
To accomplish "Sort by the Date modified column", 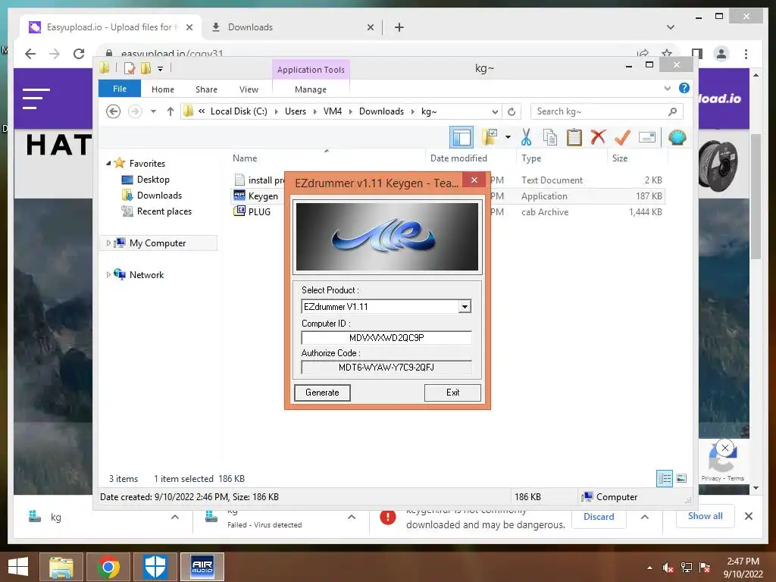I will coord(458,158).
